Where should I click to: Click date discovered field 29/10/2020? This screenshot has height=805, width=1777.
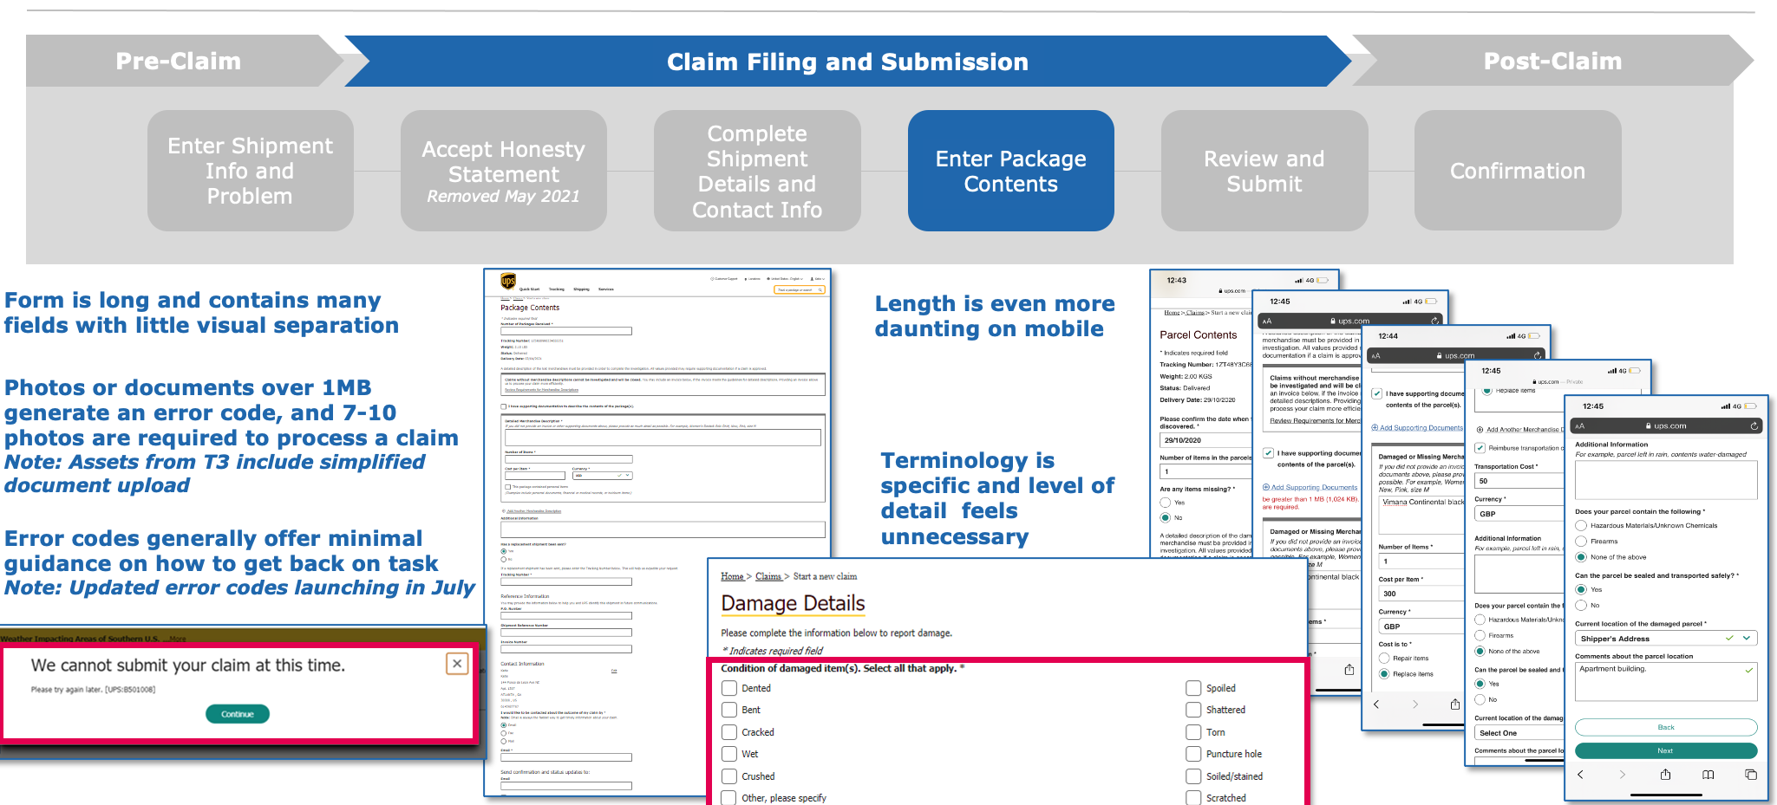[x=1205, y=440]
